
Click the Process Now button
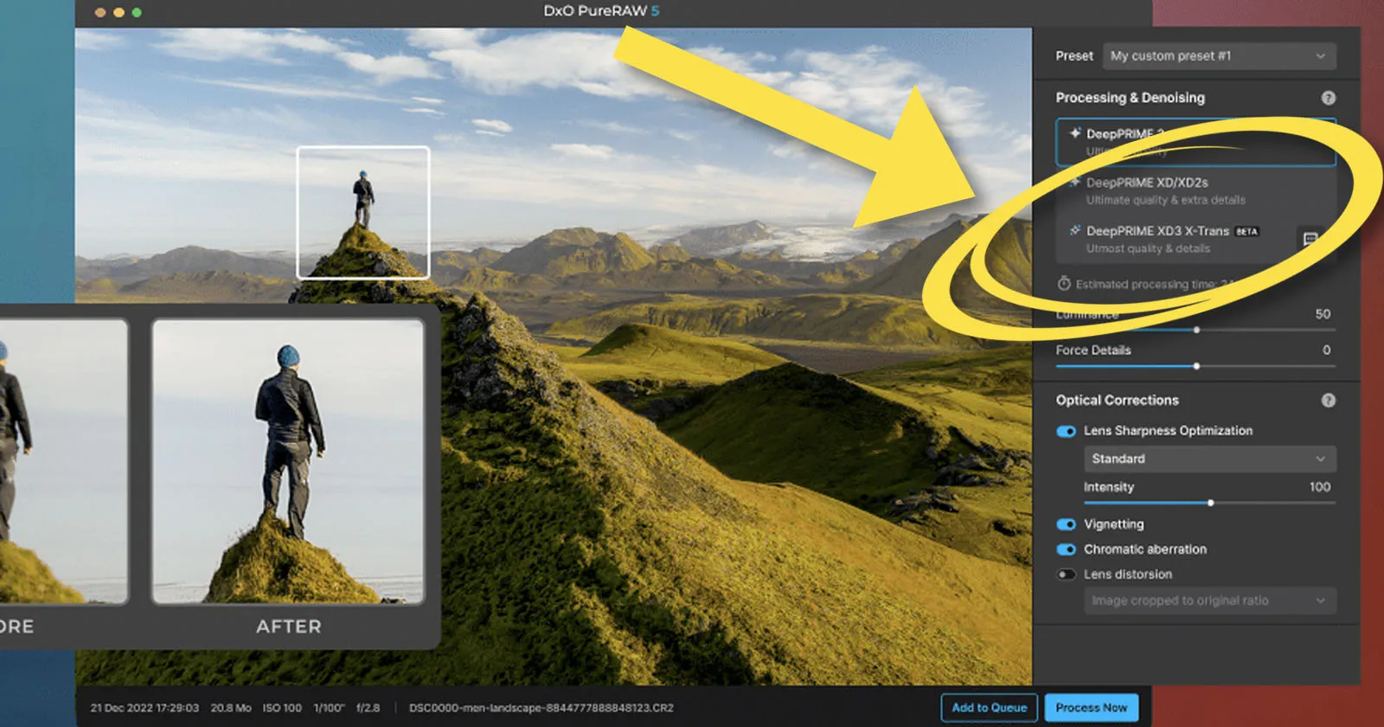1092,708
